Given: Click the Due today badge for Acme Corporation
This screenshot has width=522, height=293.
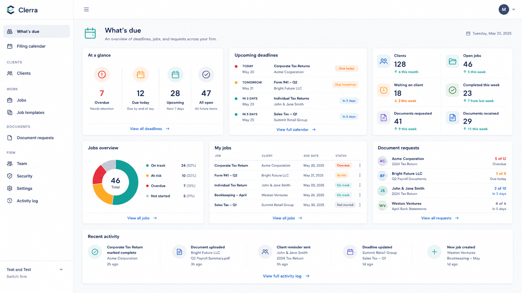Looking at the screenshot, I should [x=347, y=69].
